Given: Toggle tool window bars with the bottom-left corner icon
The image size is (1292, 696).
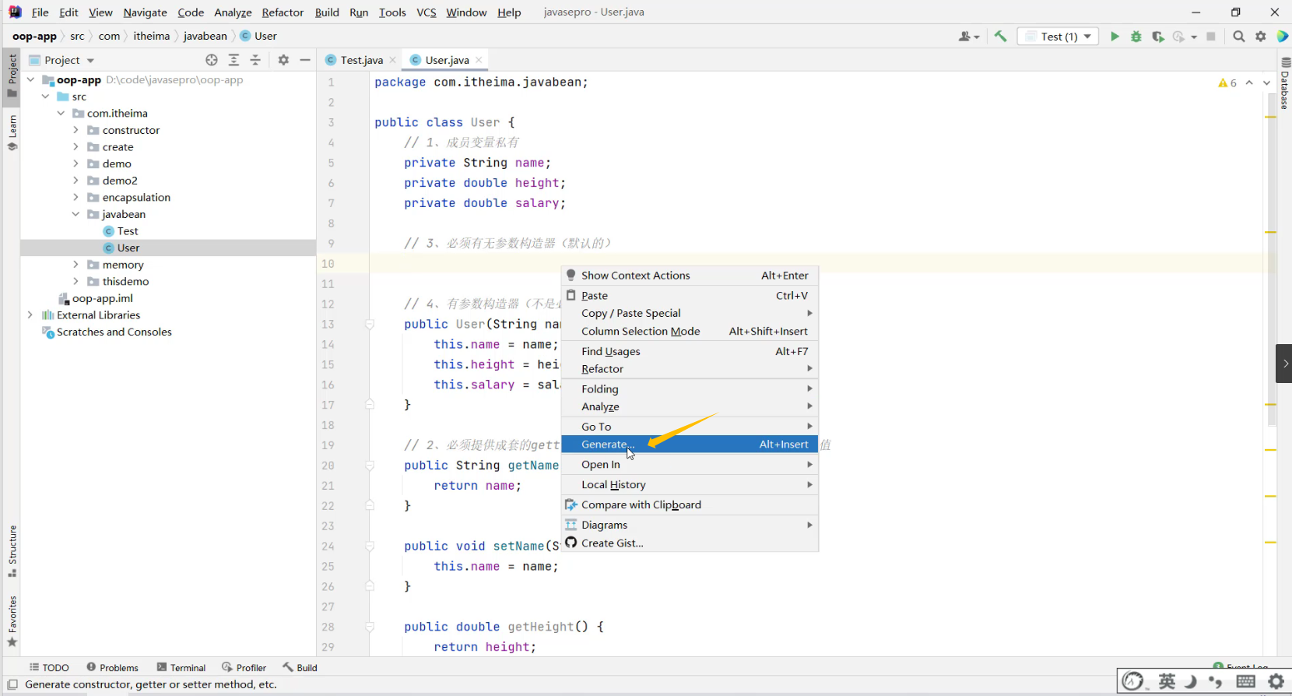Looking at the screenshot, I should click(x=12, y=685).
